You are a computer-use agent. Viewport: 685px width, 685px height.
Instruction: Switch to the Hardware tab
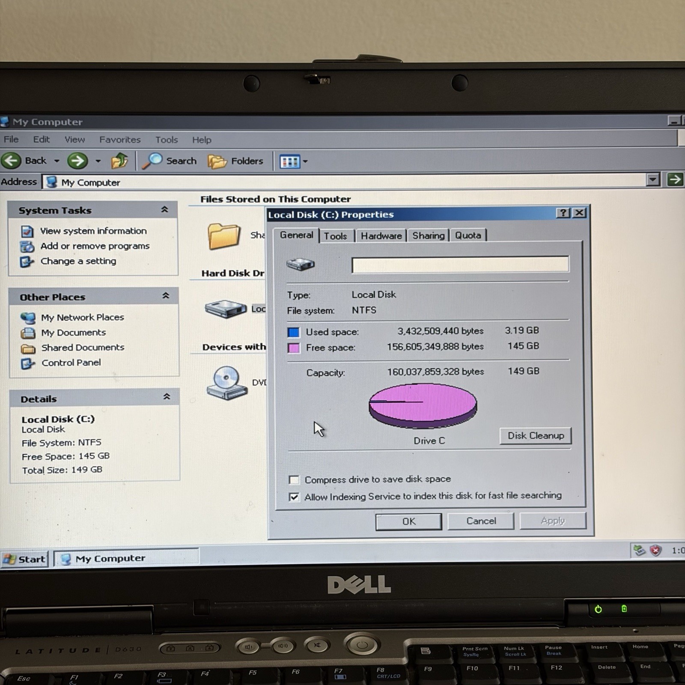tap(381, 236)
